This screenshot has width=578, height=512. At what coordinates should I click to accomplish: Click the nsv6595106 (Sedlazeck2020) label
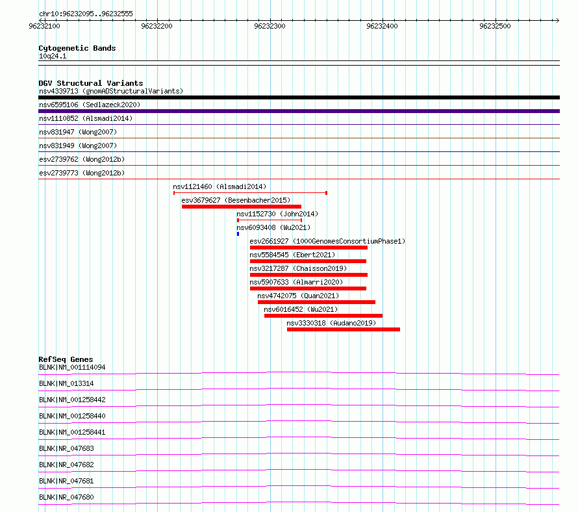90,105
